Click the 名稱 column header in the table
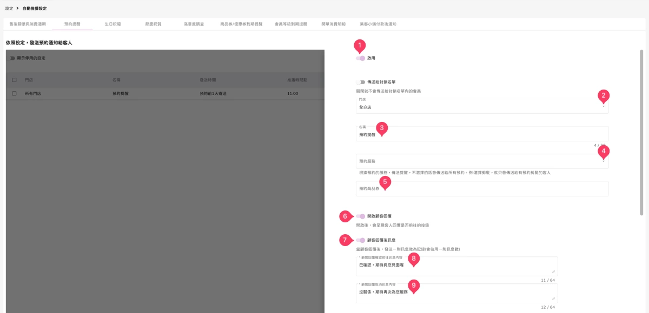The image size is (649, 313). (116, 80)
